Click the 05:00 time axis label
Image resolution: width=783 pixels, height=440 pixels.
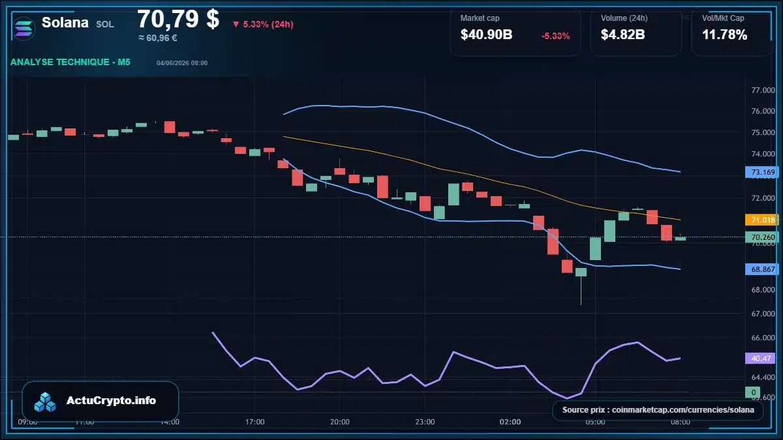tap(595, 422)
